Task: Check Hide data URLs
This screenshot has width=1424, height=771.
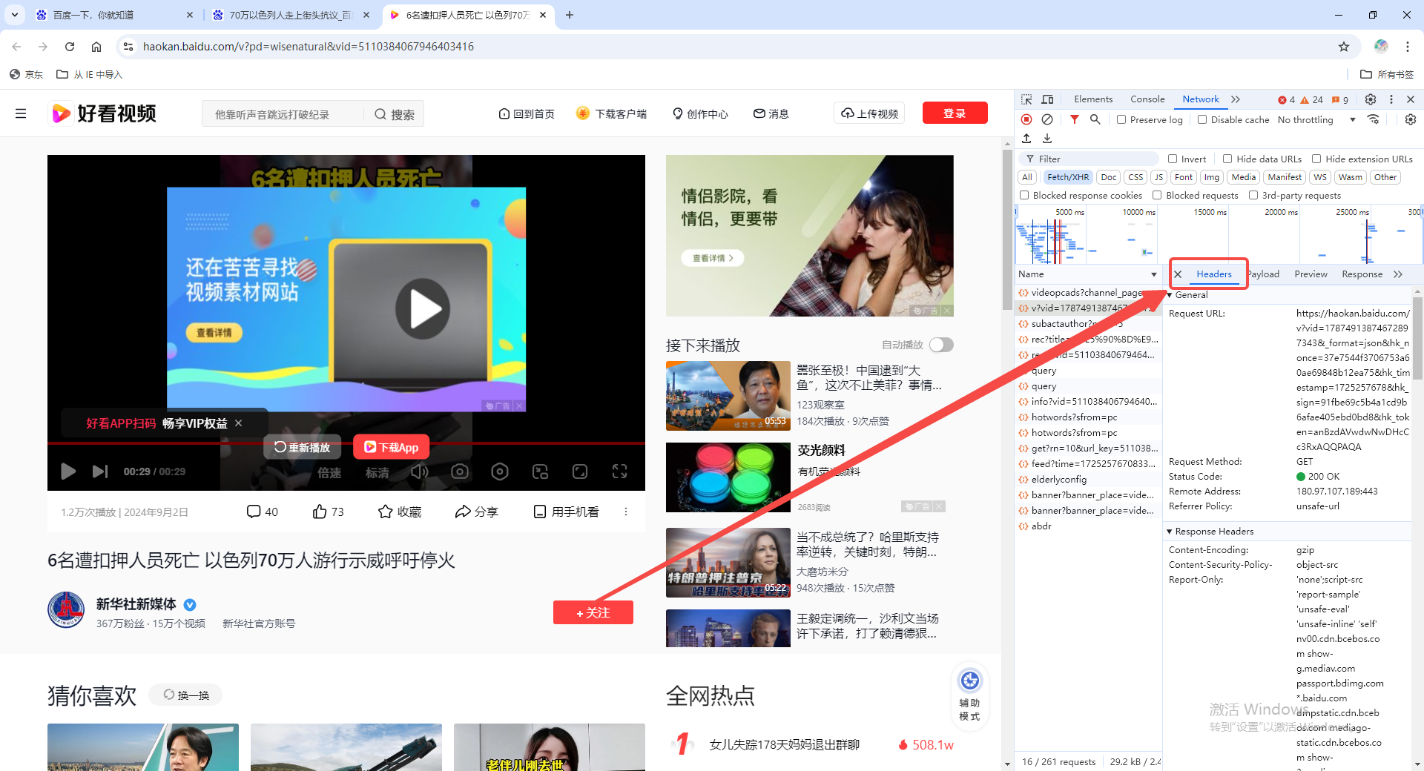Action: (1227, 159)
